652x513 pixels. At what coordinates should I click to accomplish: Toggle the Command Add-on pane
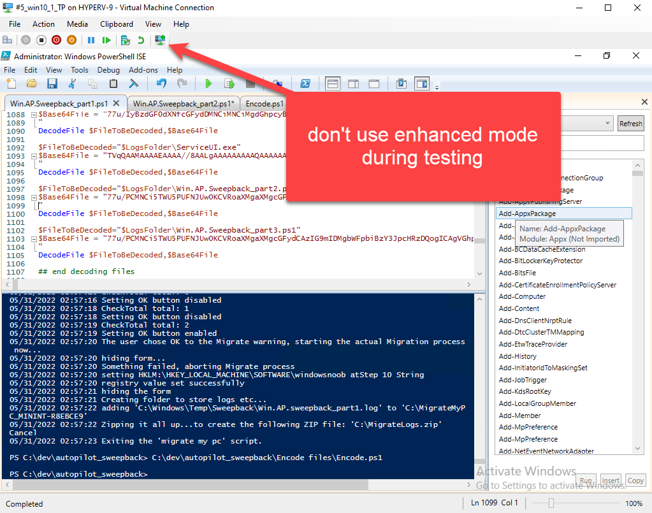[422, 83]
